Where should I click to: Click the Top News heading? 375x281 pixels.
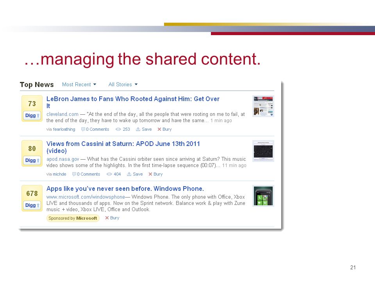[37, 85]
